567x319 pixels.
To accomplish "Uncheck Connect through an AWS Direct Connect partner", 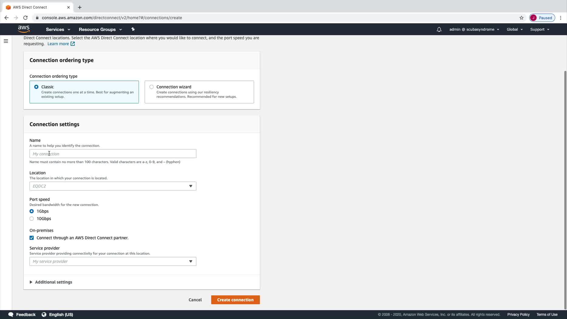I will click(32, 238).
